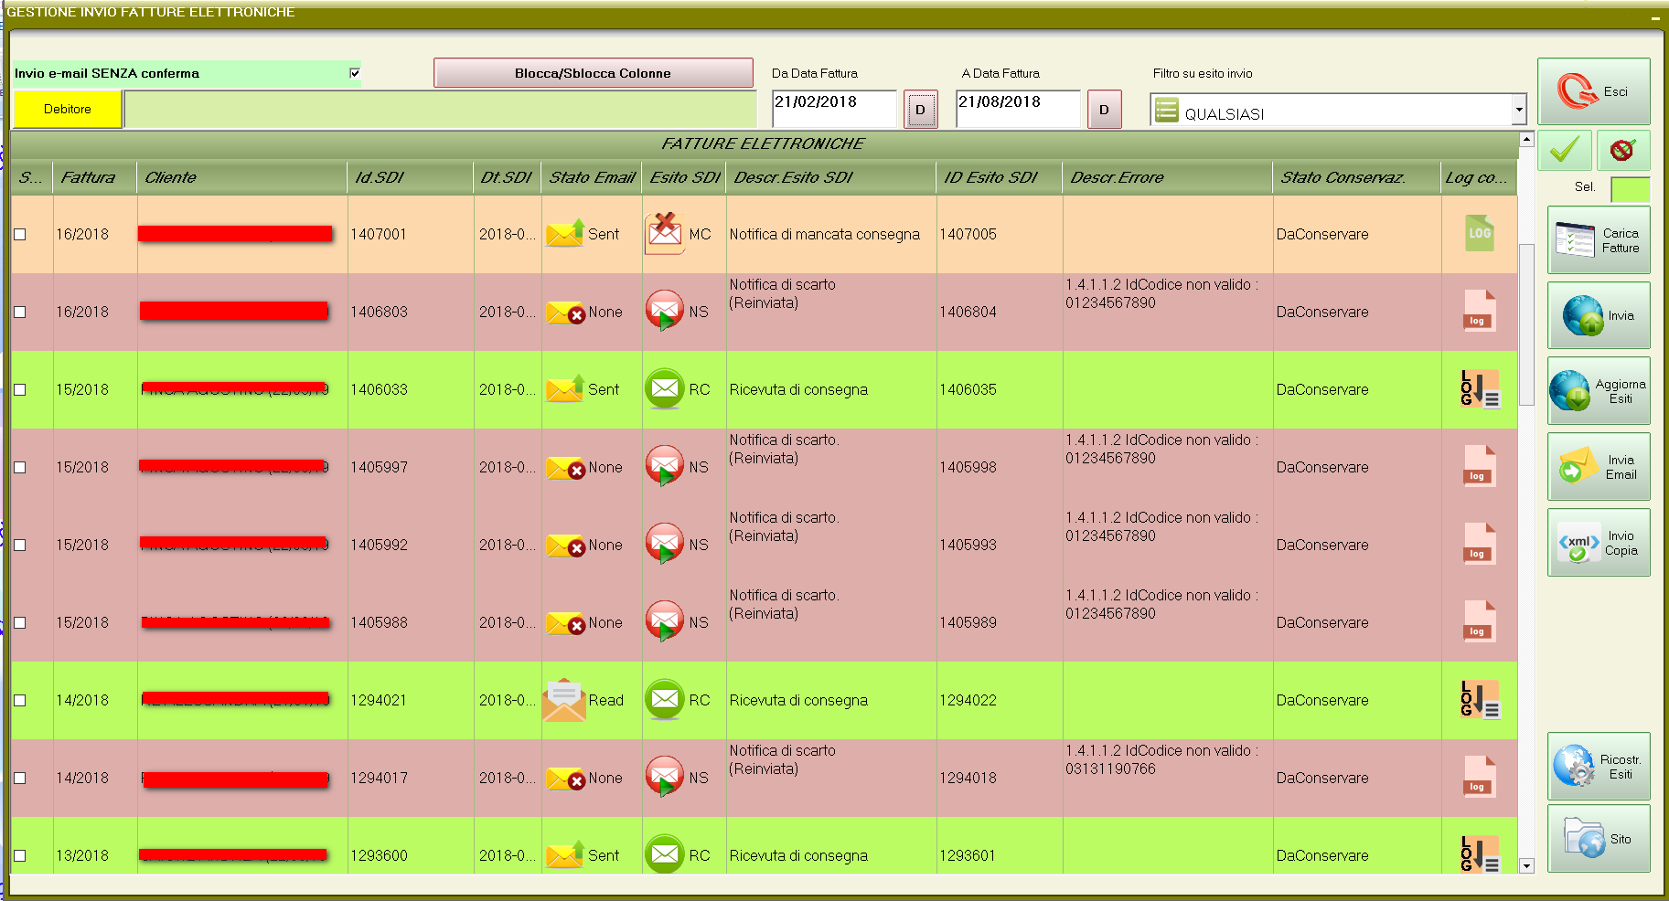Viewport: 1669px width, 901px height.
Task: Click the green checkmark select-all icon
Action: click(1565, 150)
